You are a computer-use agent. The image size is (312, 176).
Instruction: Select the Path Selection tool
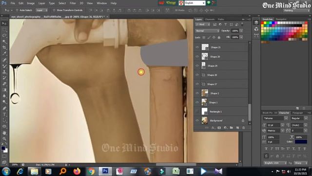click(4, 120)
